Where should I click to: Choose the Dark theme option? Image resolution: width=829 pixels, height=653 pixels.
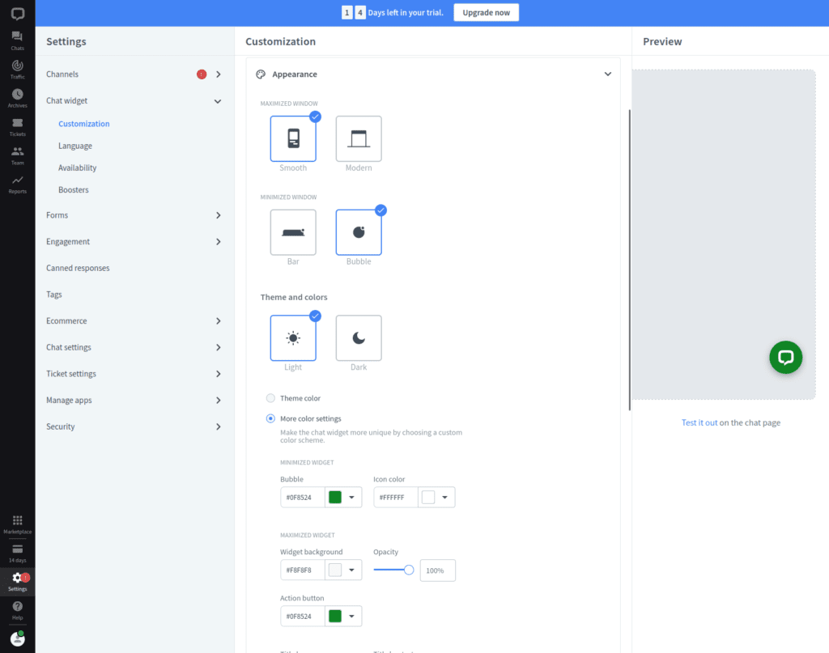(359, 338)
